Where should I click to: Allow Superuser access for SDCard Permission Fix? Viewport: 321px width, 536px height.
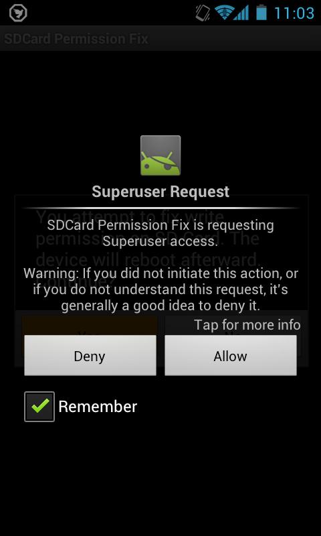[x=231, y=356]
